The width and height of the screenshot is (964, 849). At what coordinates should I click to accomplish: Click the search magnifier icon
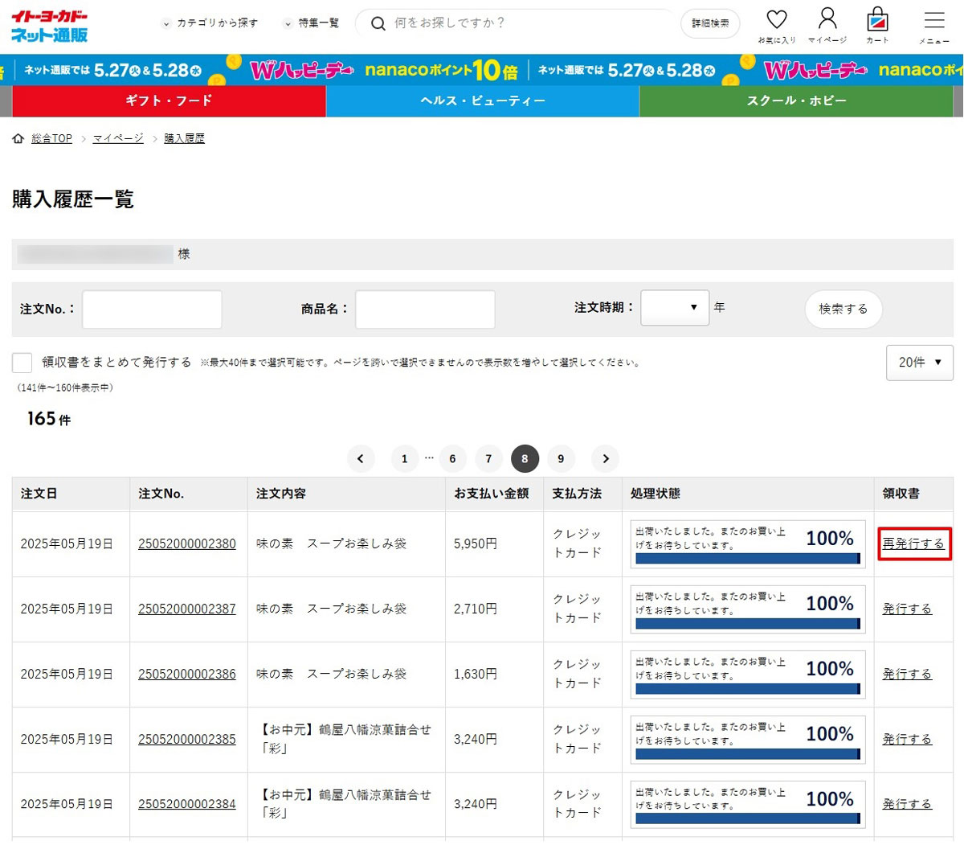[x=378, y=23]
